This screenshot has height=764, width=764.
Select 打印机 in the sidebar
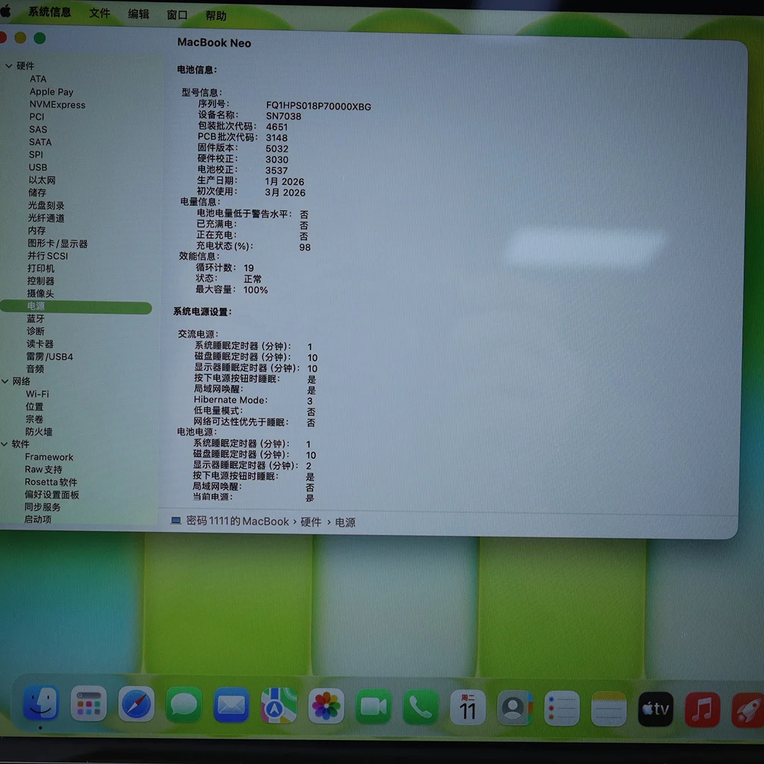(x=41, y=269)
